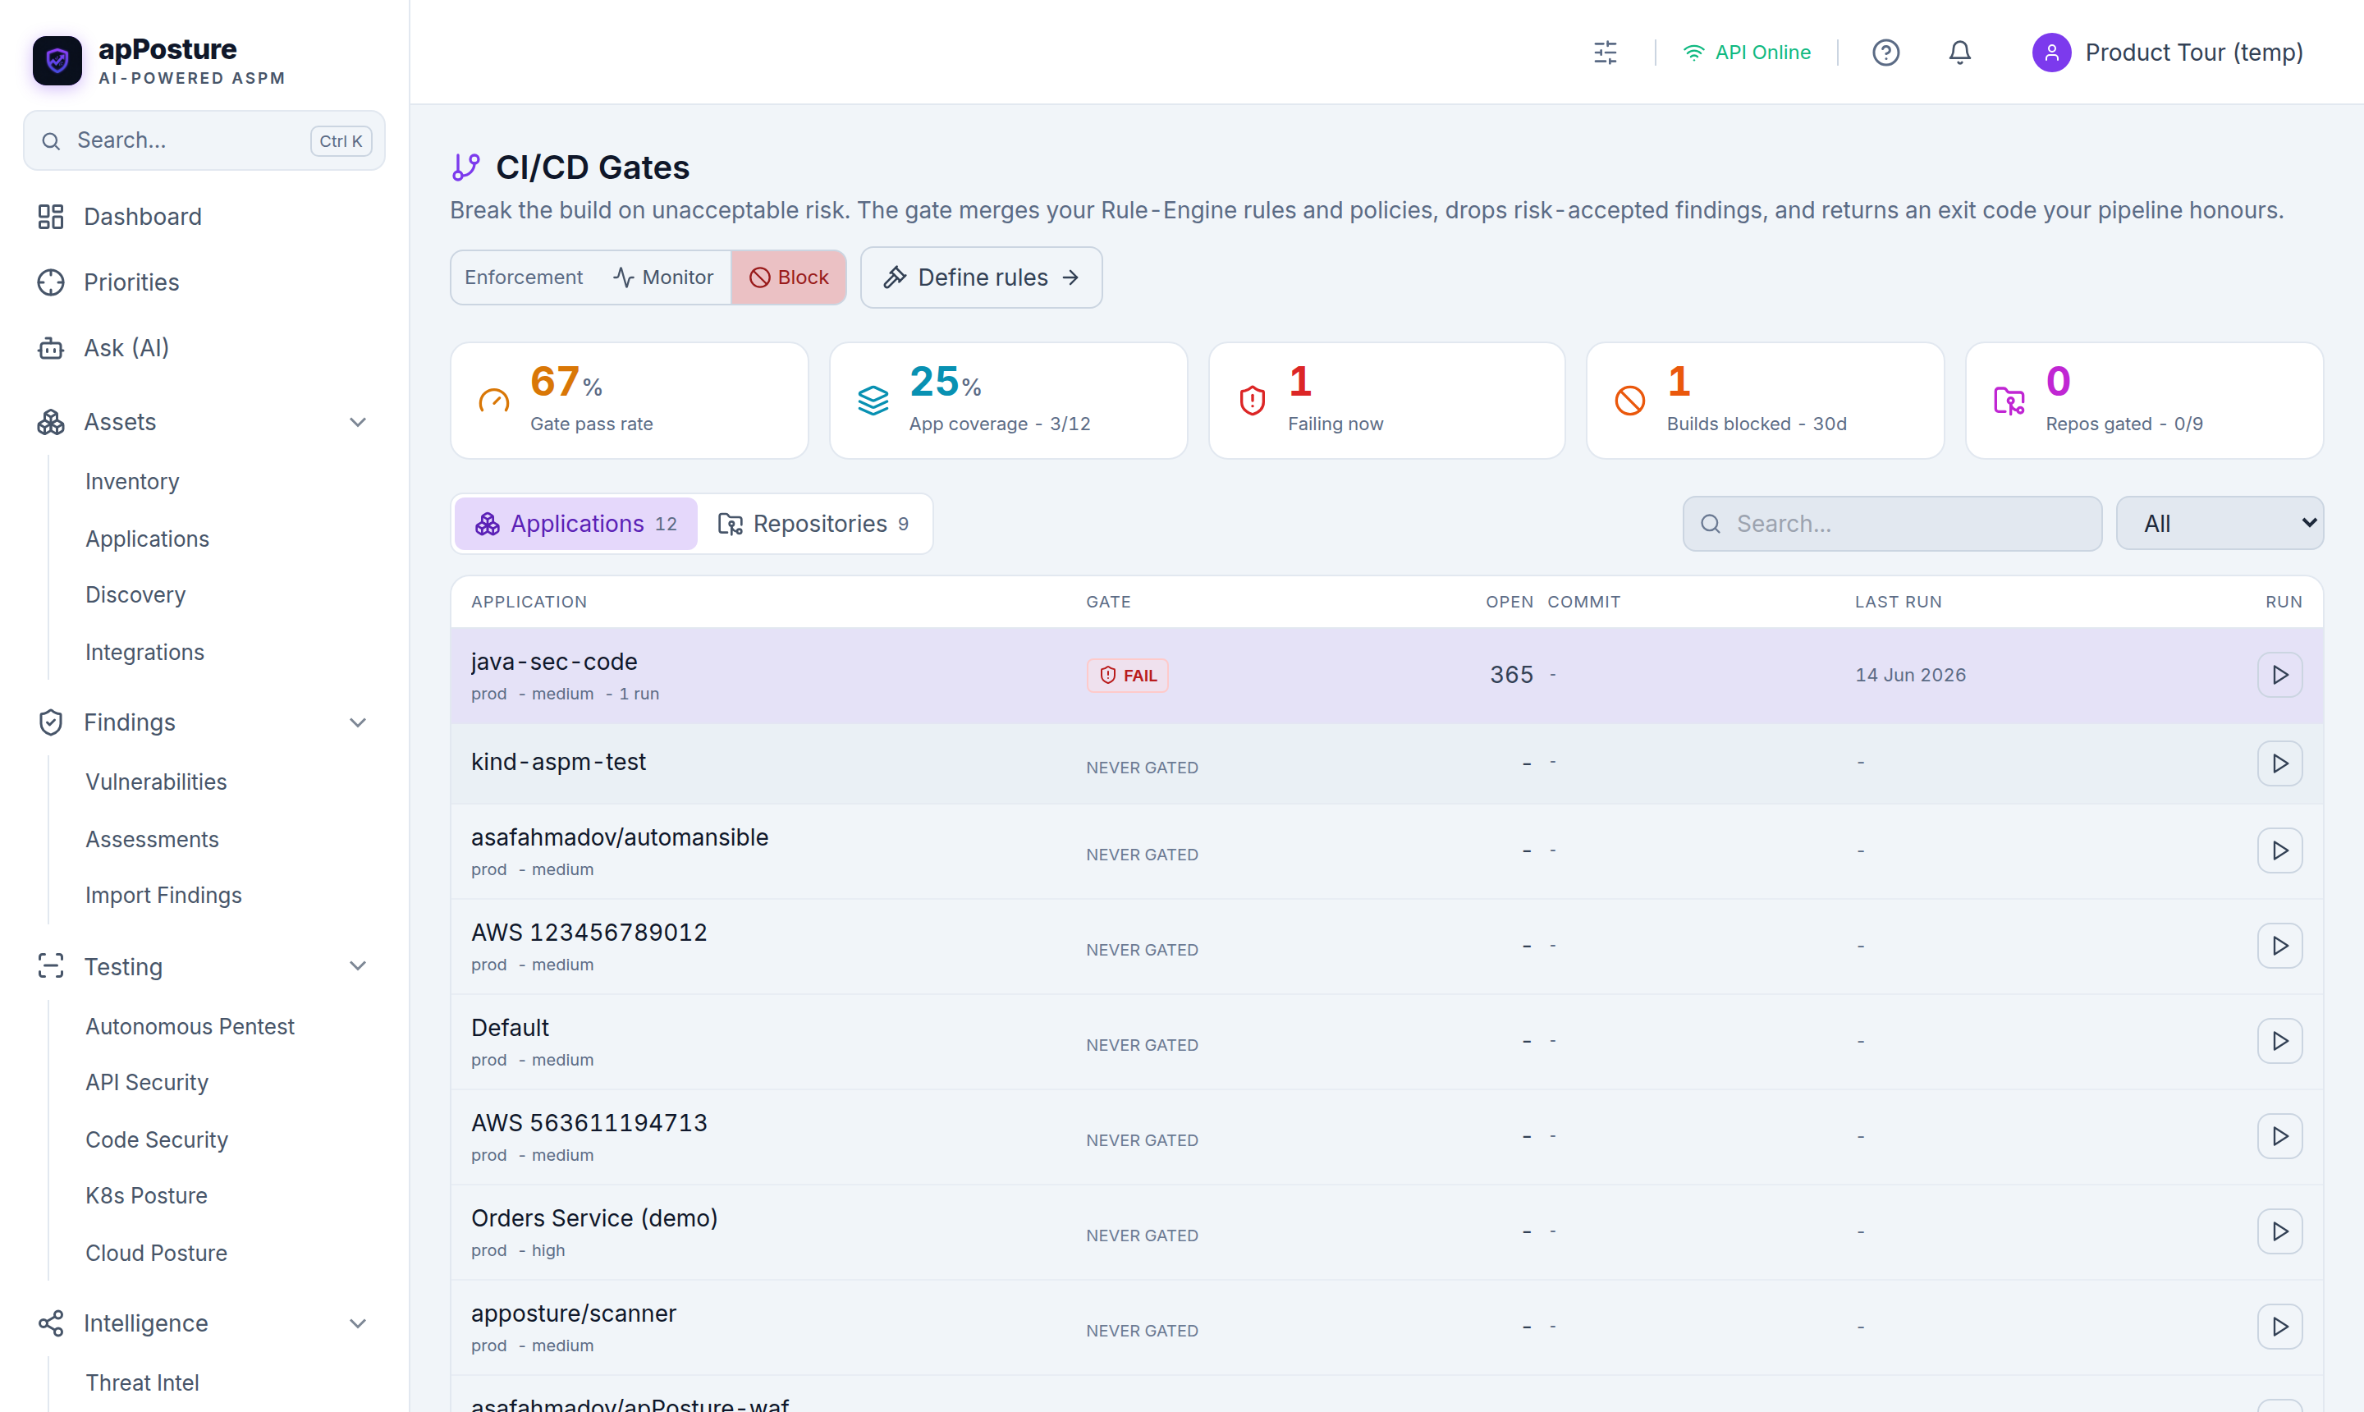This screenshot has width=2364, height=1412.
Task: Focus the applications table Search field
Action: point(1891,523)
